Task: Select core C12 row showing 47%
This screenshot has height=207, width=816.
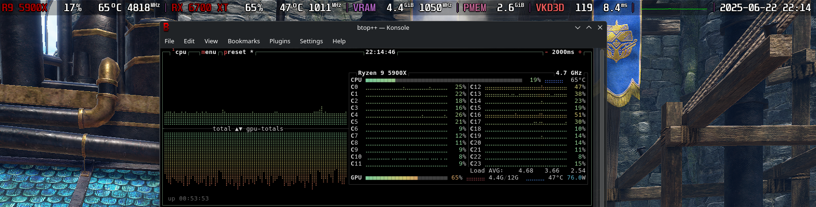Action: point(528,87)
